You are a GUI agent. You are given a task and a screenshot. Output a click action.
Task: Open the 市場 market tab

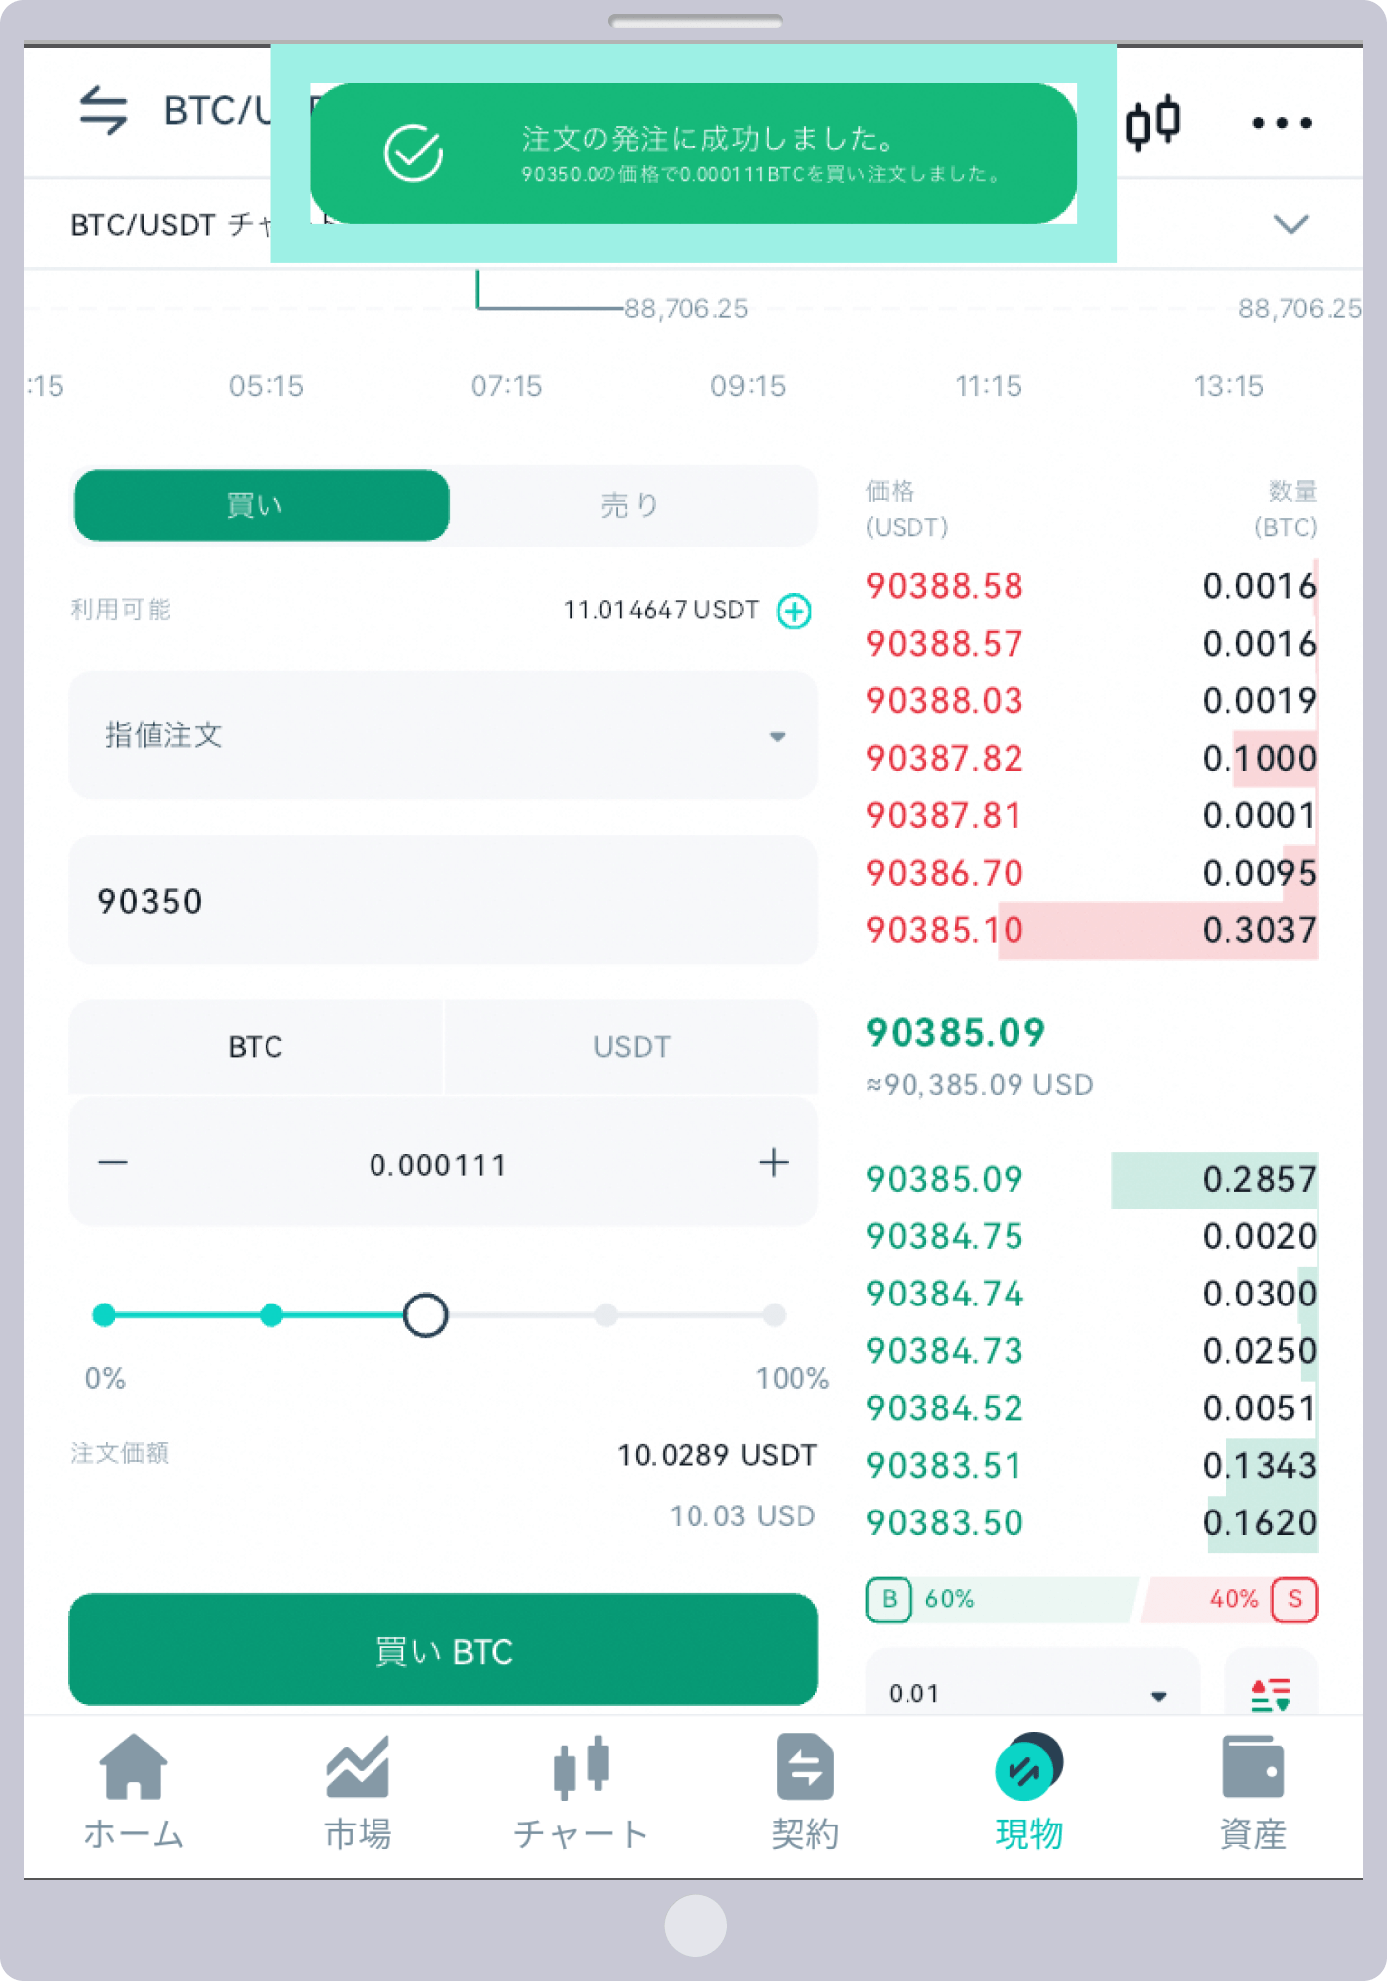pyautogui.click(x=358, y=1794)
